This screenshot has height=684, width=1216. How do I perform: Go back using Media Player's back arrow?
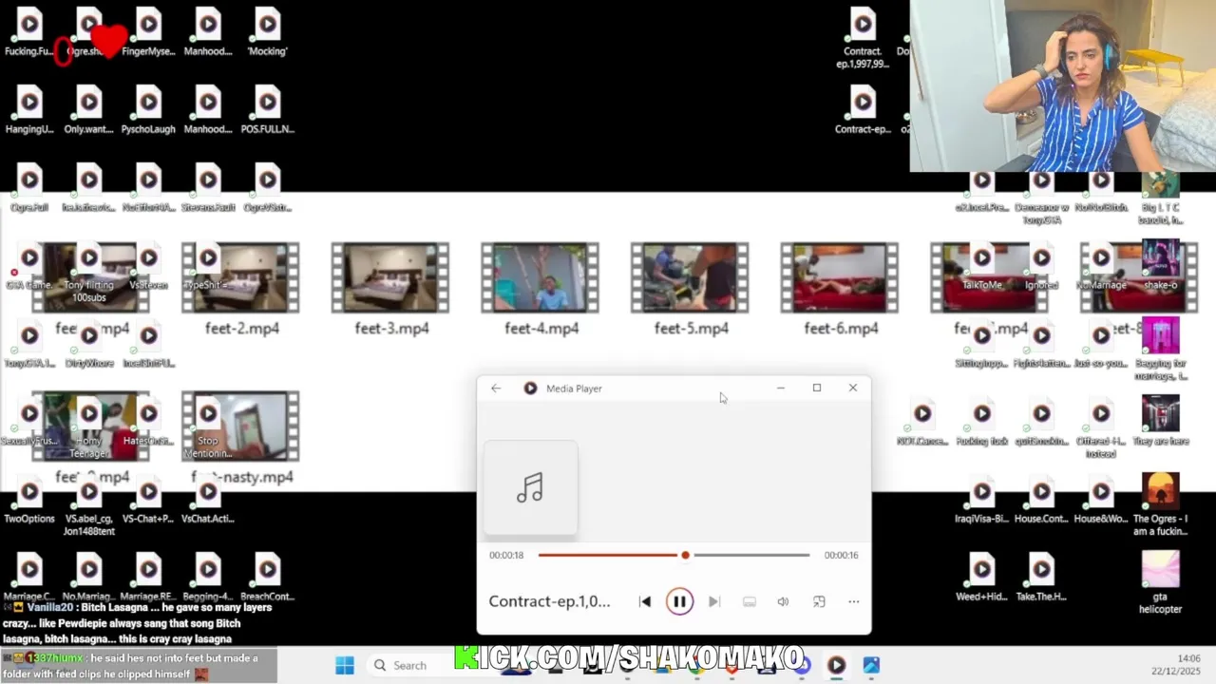tap(496, 388)
